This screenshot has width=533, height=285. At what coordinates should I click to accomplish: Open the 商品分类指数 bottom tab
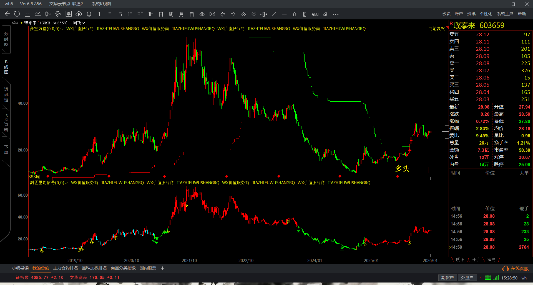click(x=123, y=268)
